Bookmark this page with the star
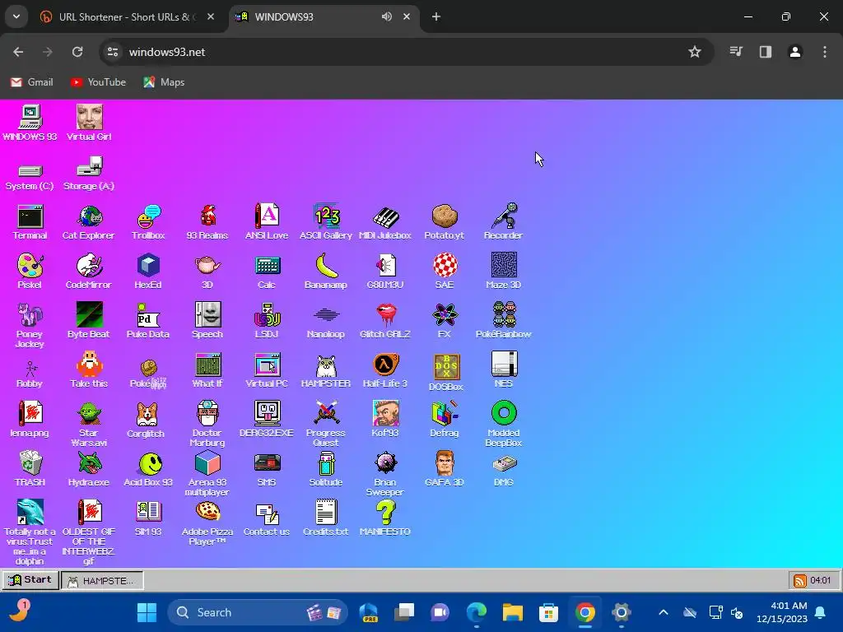The width and height of the screenshot is (843, 632). point(695,52)
